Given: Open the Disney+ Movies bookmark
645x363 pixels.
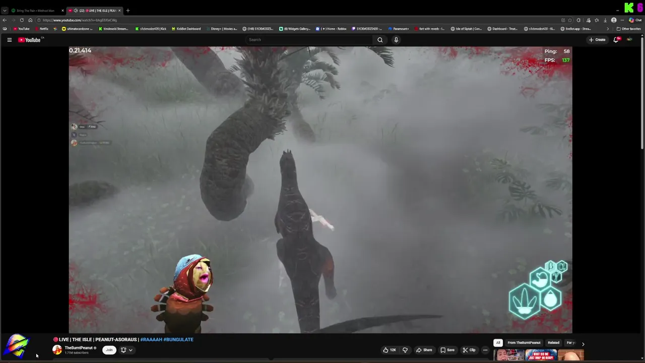Looking at the screenshot, I should tap(221, 29).
